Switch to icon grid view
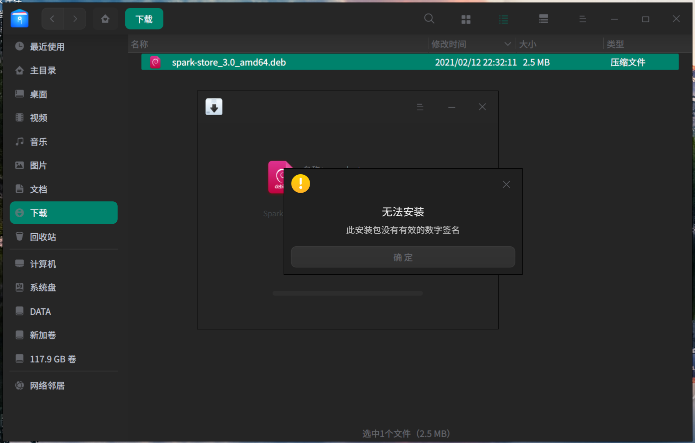 pos(466,19)
